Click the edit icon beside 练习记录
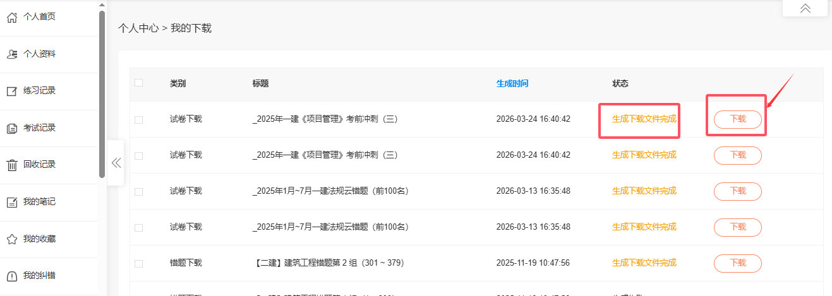This screenshot has width=832, height=296. [11, 92]
